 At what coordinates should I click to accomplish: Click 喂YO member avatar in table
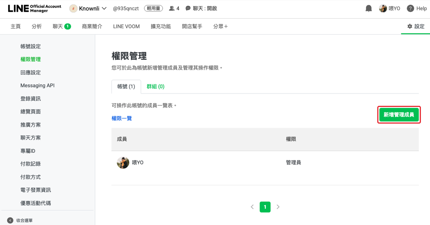123,163
